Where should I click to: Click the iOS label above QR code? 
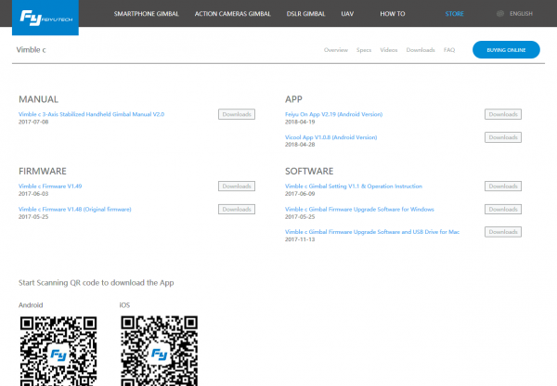pyautogui.click(x=124, y=305)
